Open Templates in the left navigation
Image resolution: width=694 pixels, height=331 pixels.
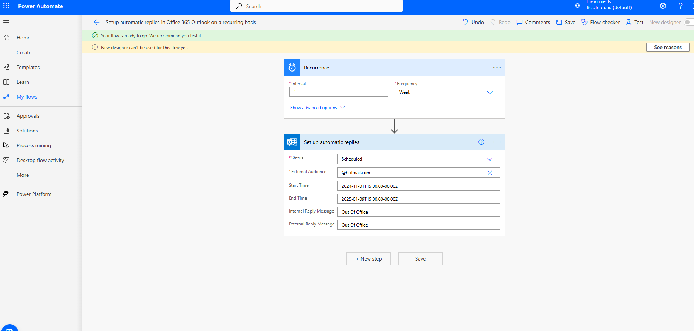point(28,67)
